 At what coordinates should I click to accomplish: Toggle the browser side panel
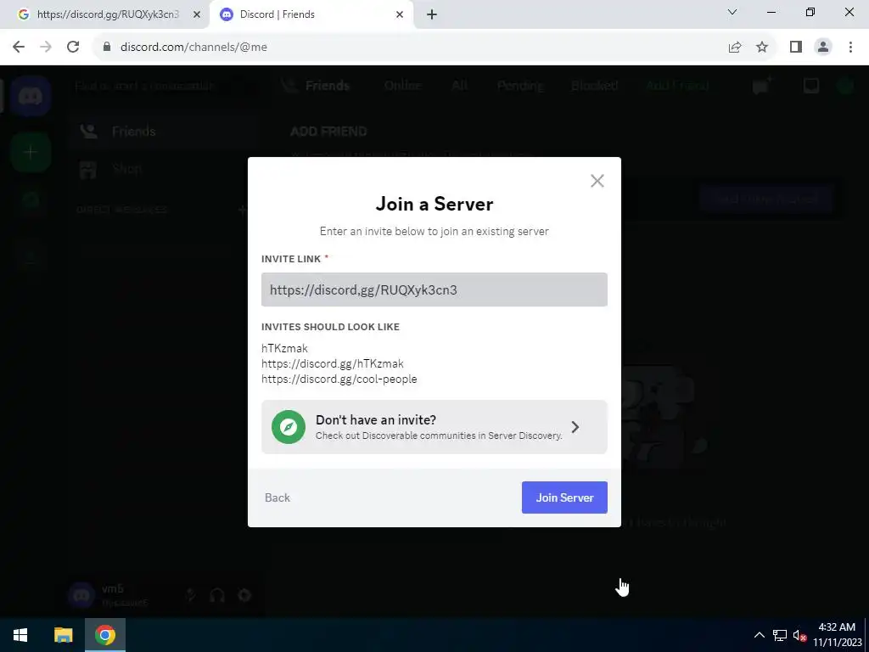tap(796, 48)
